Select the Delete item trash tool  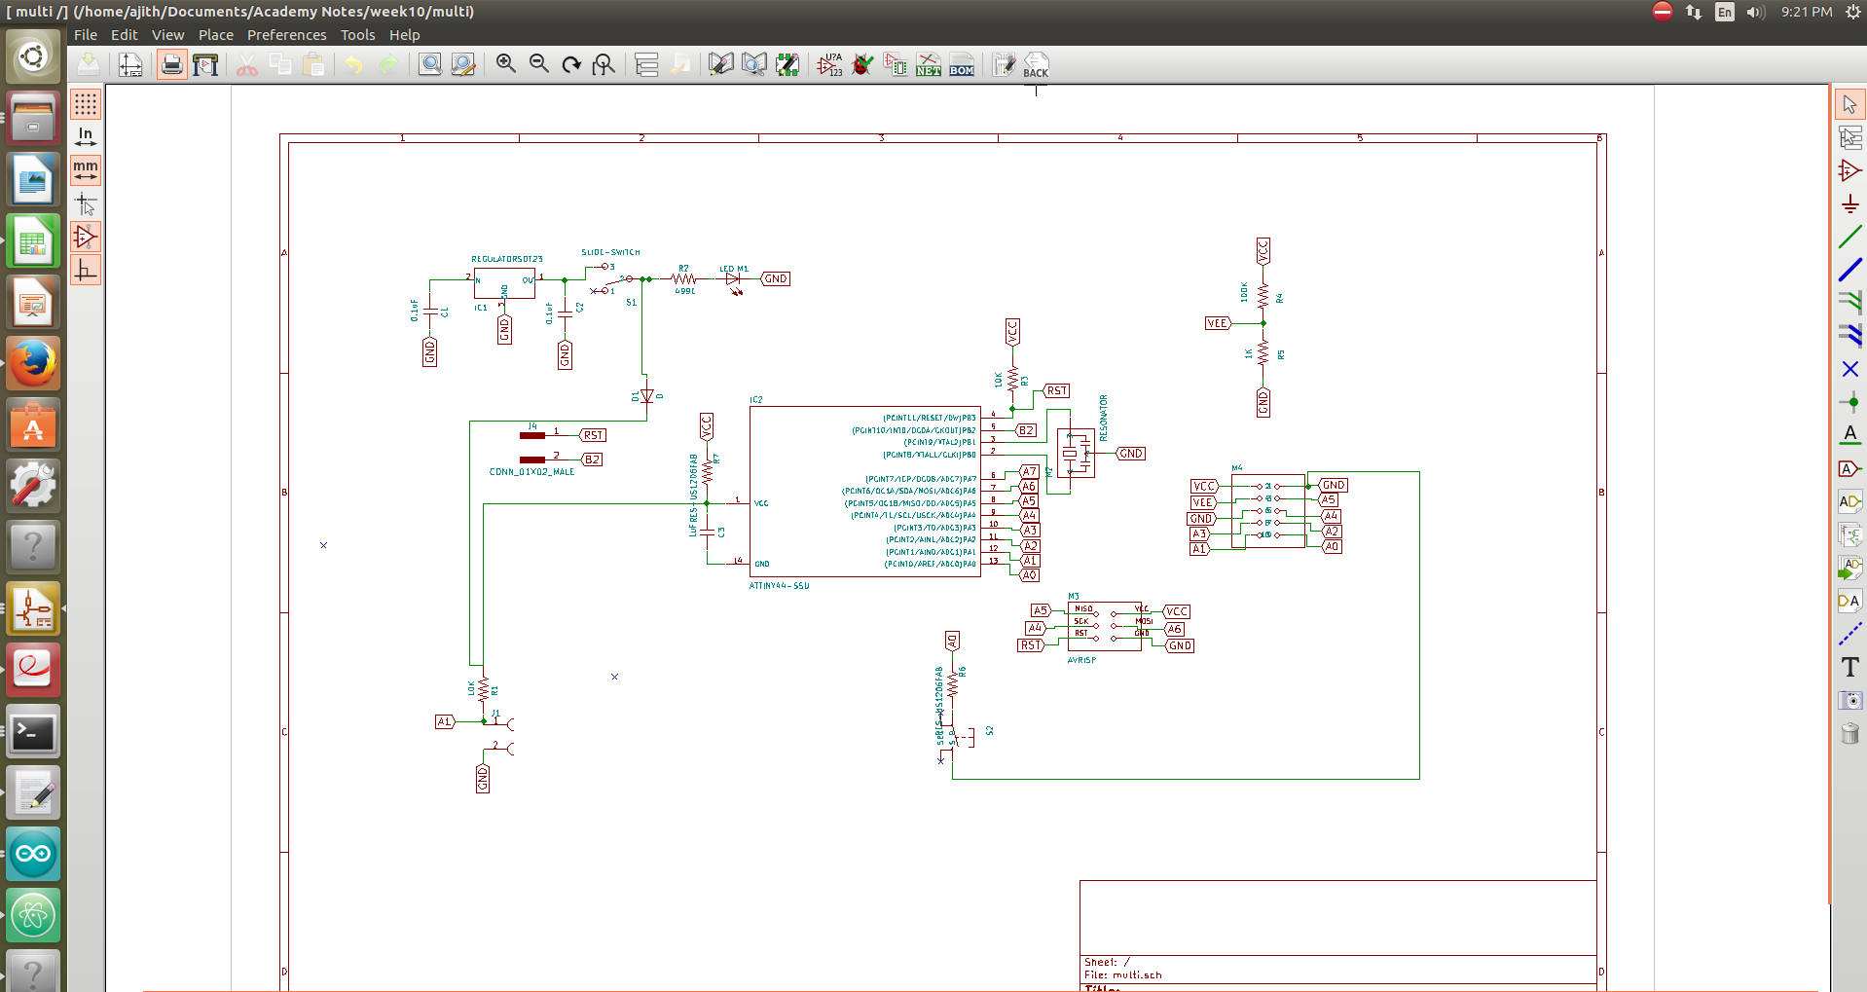(x=1850, y=733)
